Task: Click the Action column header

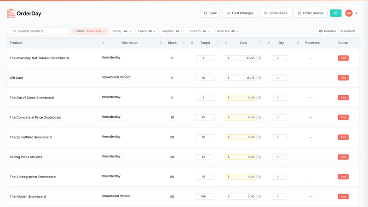Action: click(x=343, y=43)
